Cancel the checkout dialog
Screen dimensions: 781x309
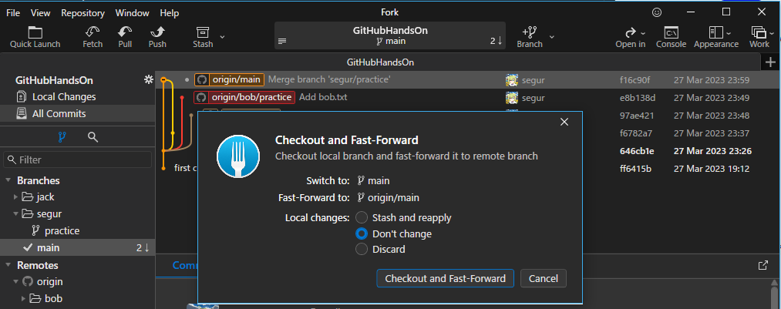coord(544,278)
